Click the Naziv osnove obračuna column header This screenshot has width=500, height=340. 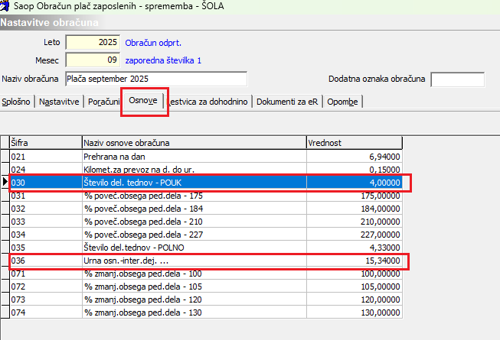194,143
